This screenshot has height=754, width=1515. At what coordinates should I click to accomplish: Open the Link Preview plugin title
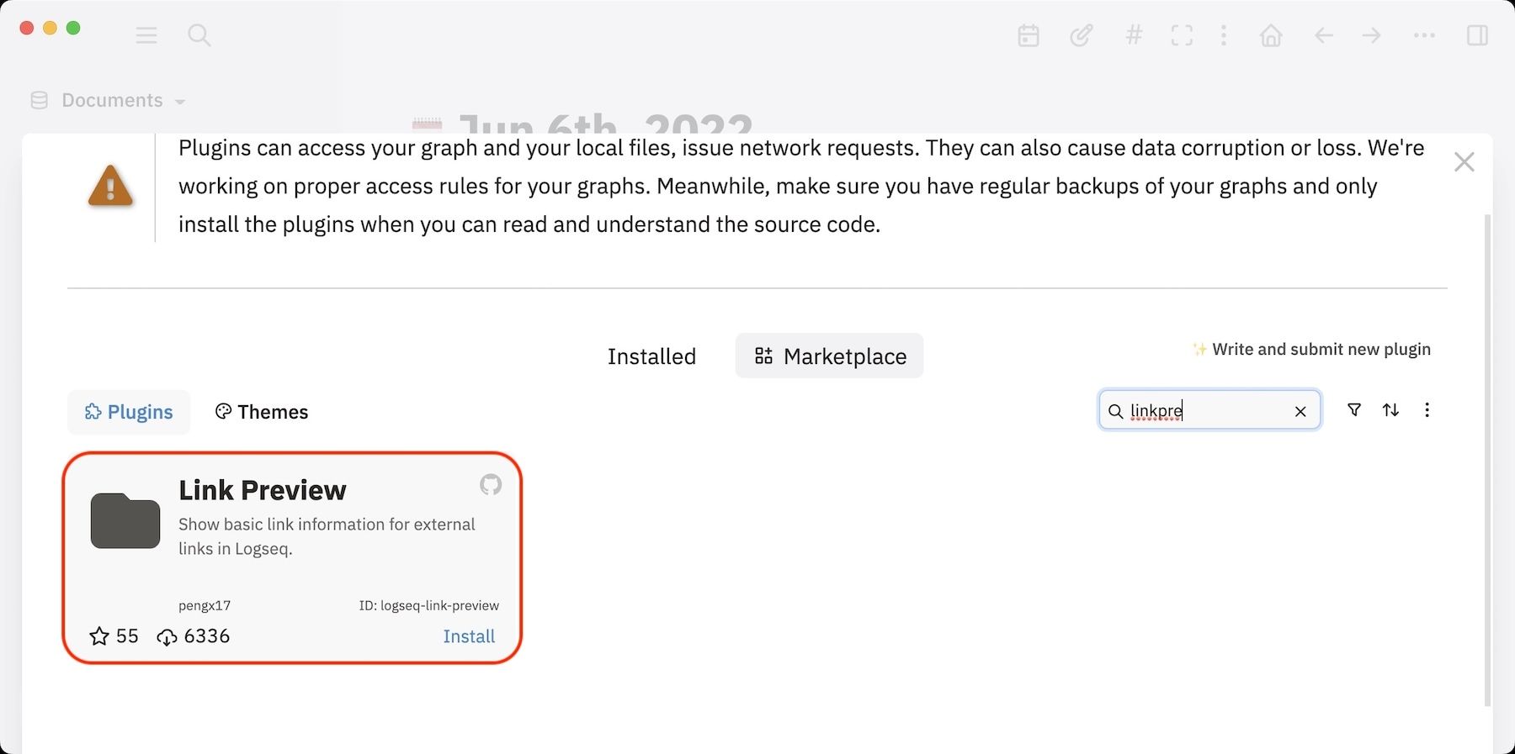[263, 490]
